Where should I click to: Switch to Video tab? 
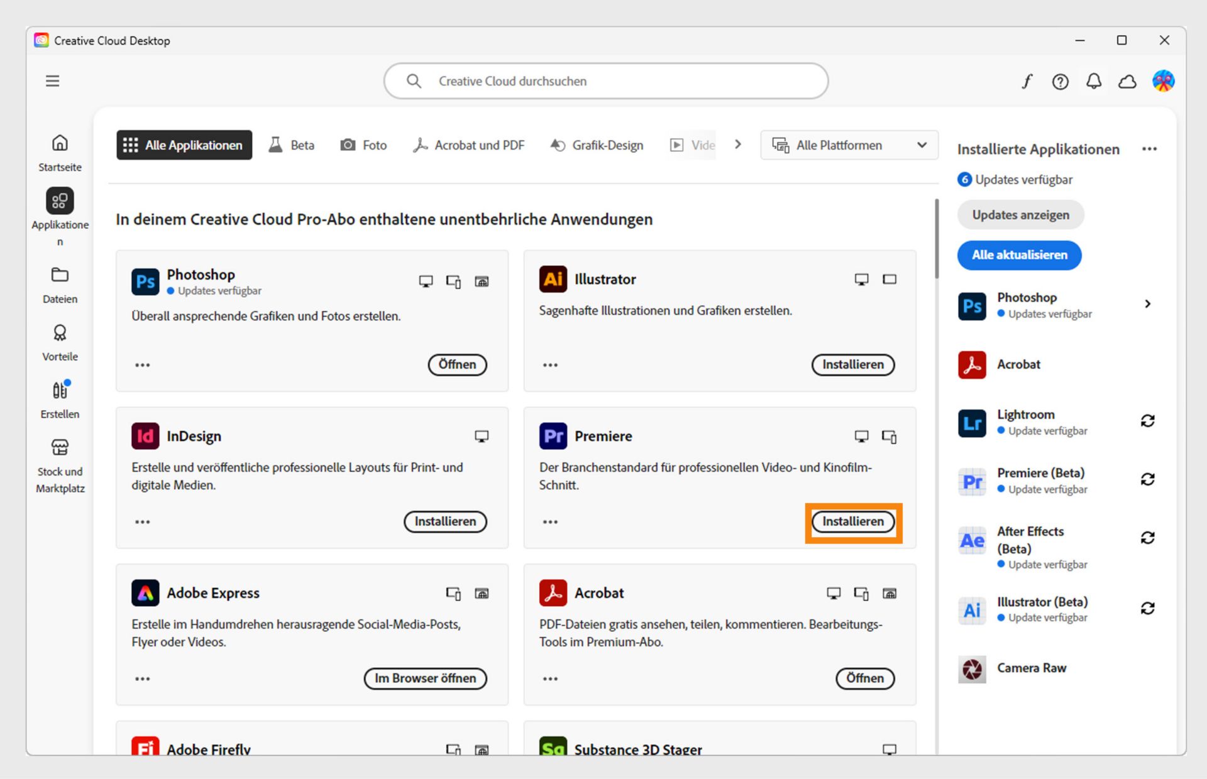coord(693,145)
